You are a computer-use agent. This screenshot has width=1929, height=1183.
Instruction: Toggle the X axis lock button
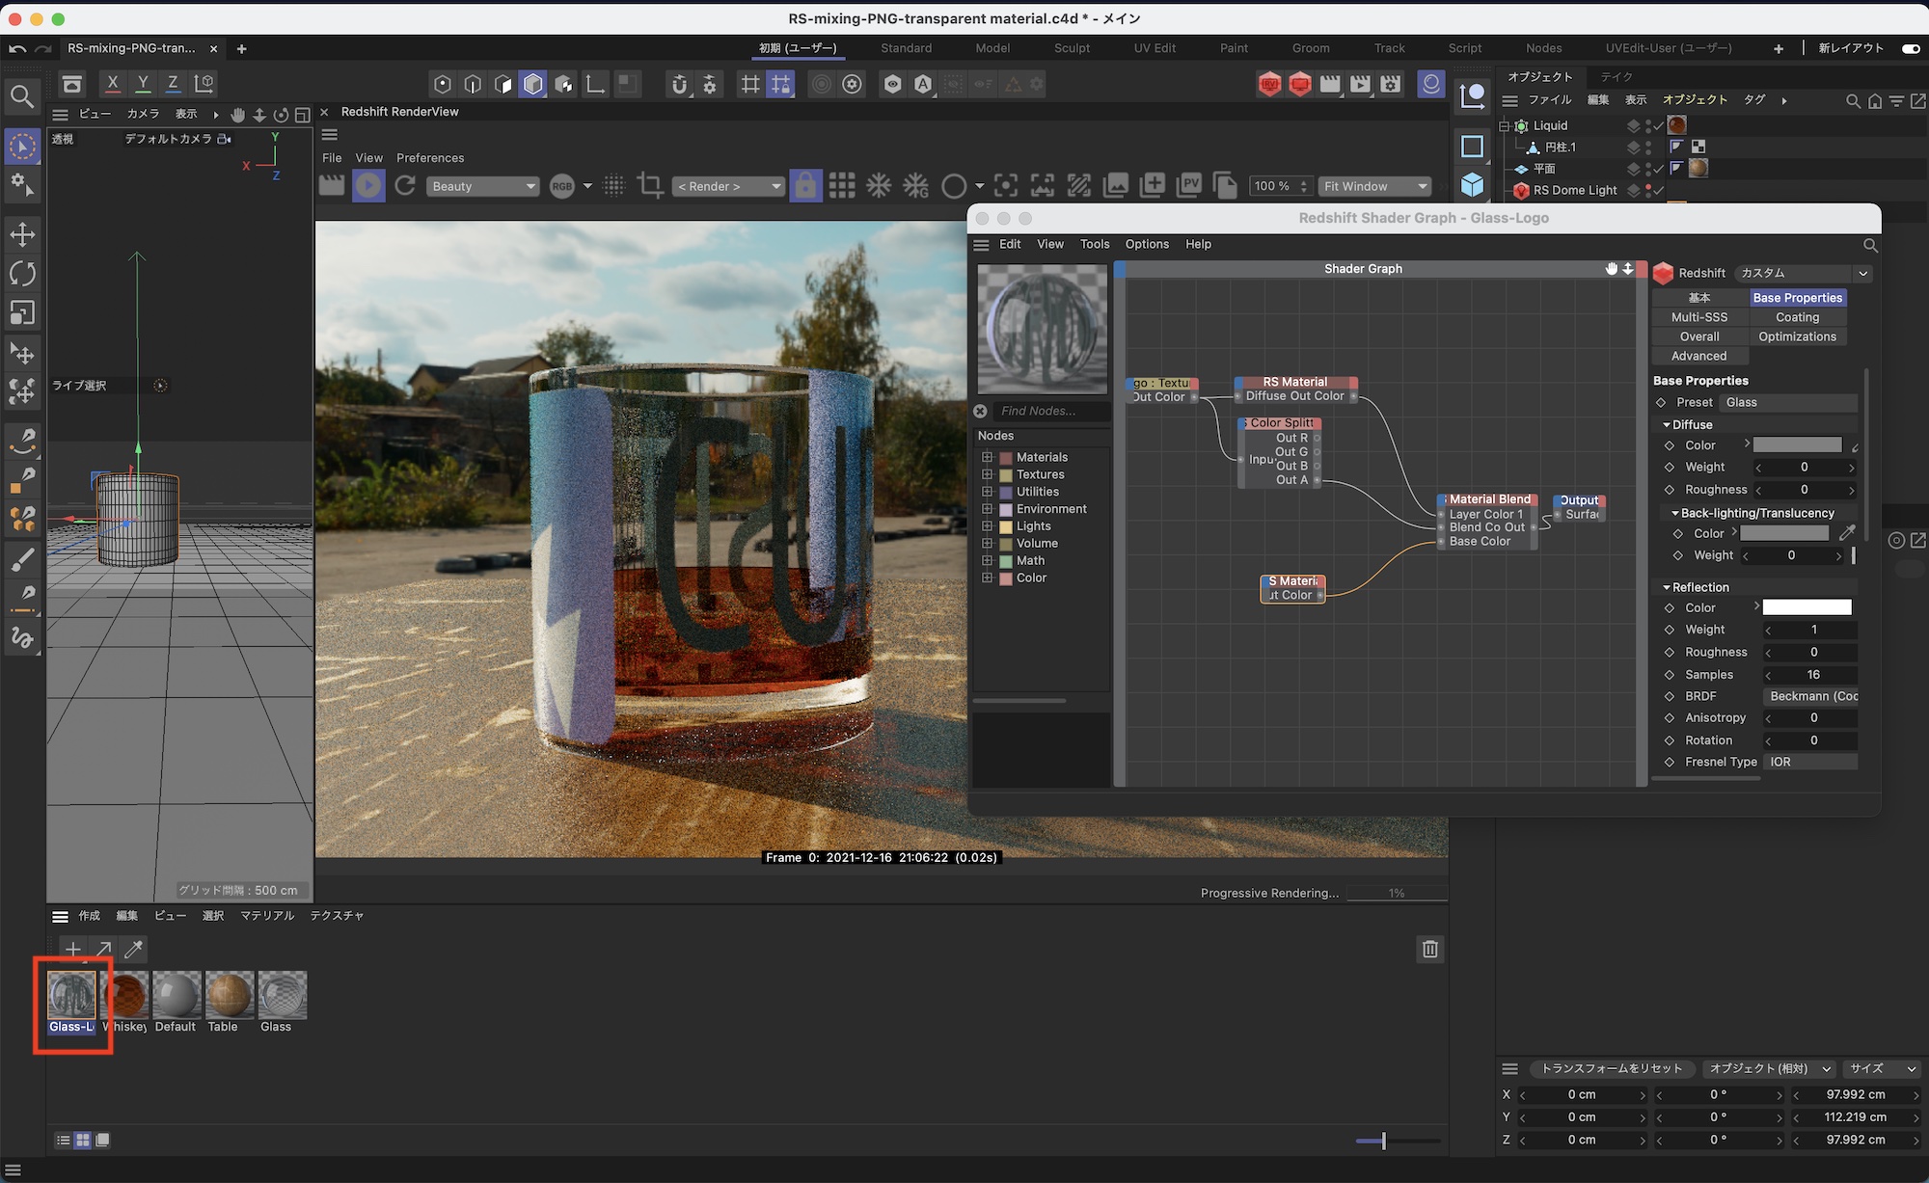click(x=113, y=84)
